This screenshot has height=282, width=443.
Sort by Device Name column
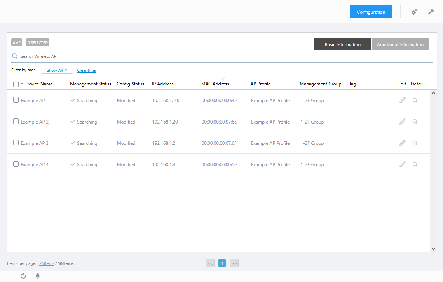pos(39,84)
